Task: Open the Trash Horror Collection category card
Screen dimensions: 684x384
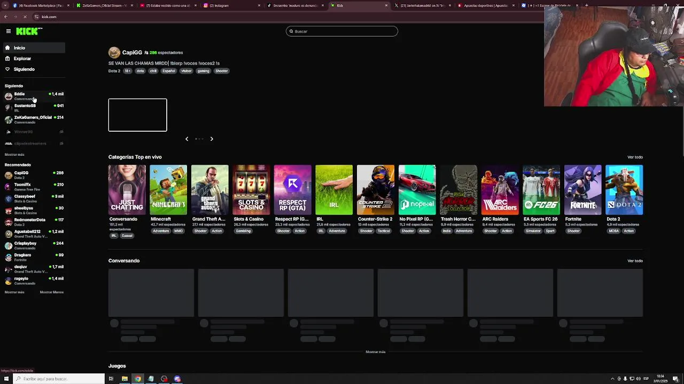Action: pyautogui.click(x=458, y=190)
